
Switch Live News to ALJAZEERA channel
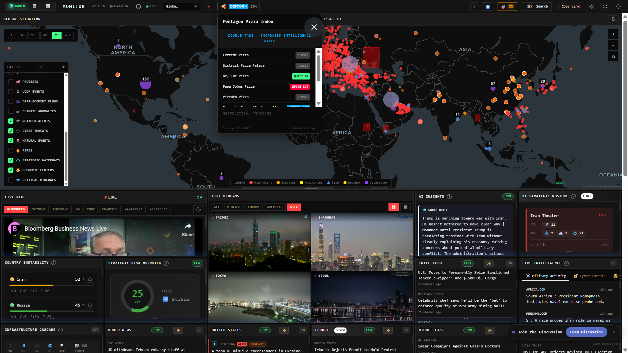coord(159,209)
